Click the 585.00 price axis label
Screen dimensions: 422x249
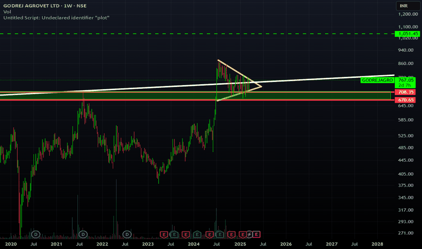(x=406, y=120)
